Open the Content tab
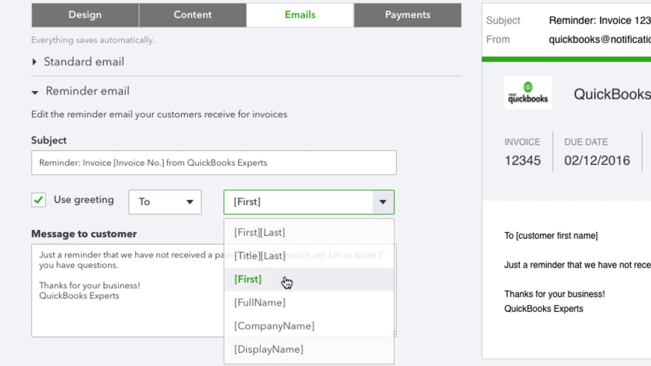The image size is (651, 366). (x=192, y=15)
